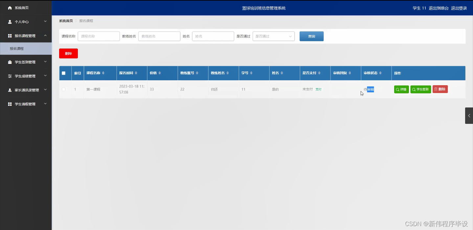
Task: Expand the 家长通讯录管理 menu chevron
Action: coord(45,90)
